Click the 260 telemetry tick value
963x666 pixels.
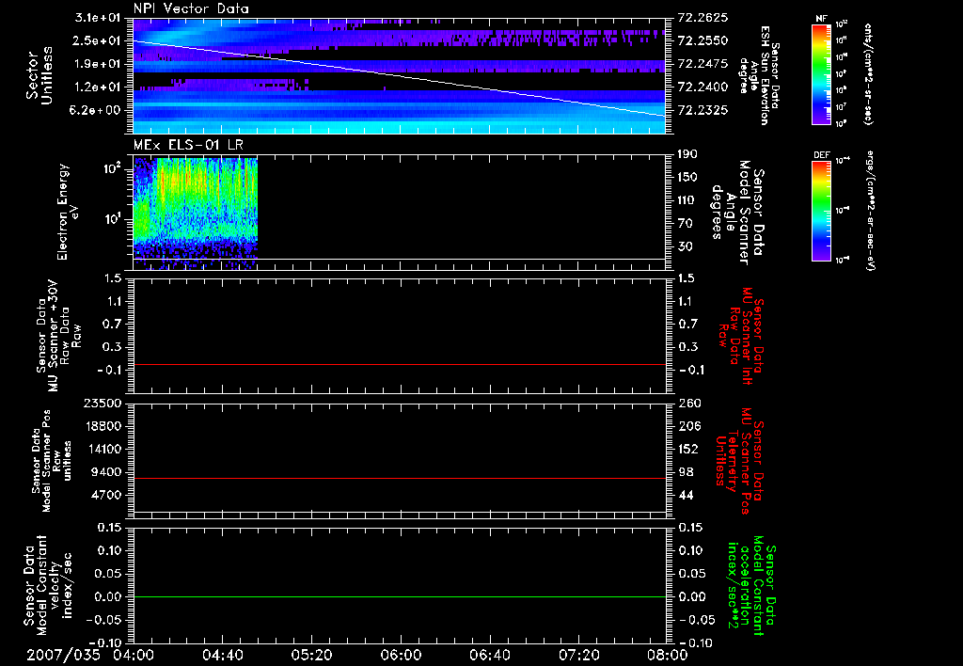click(689, 403)
